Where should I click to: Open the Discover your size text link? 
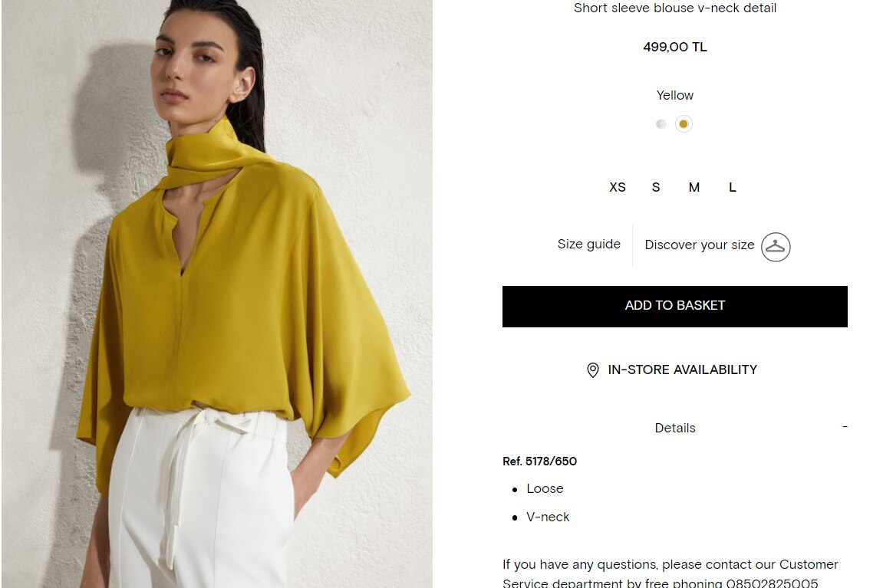point(700,245)
